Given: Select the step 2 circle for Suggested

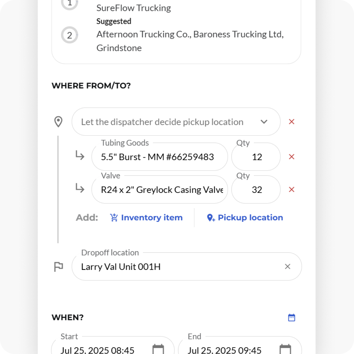Looking at the screenshot, I should (70, 35).
